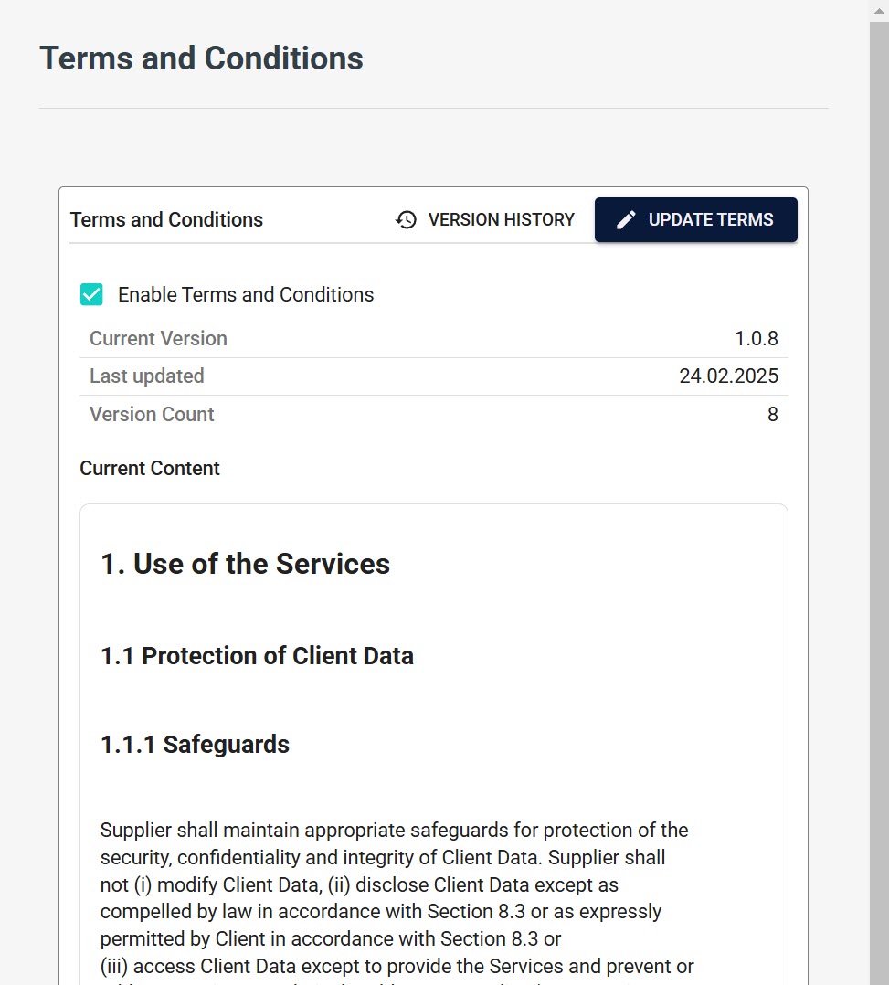The height and width of the screenshot is (985, 889).
Task: Select the Last updated row
Action: click(x=432, y=376)
